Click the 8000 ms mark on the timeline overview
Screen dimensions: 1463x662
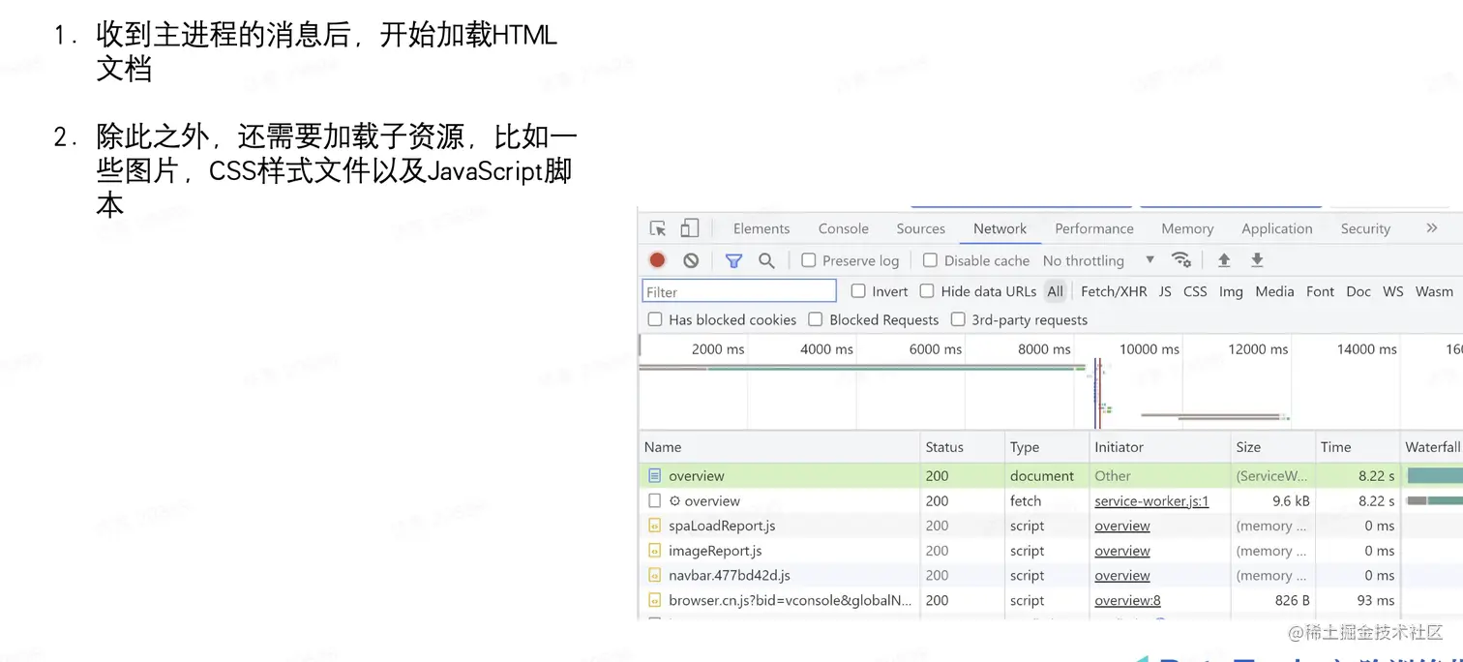tap(1044, 348)
